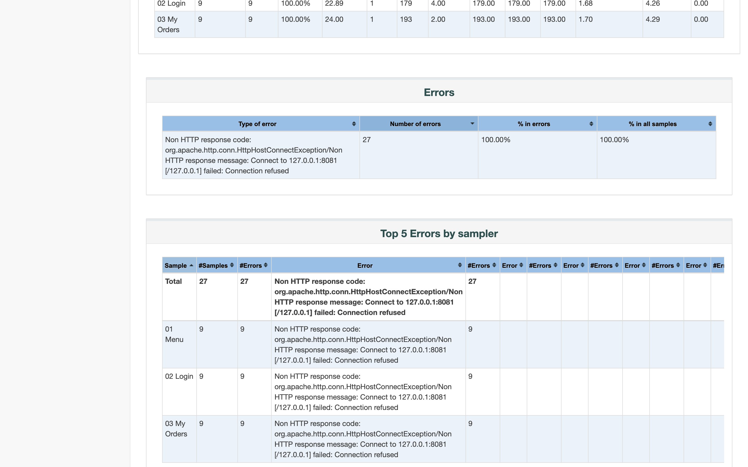Click '1.70' value in My Orders row
The height and width of the screenshot is (467, 748).
pos(585,19)
